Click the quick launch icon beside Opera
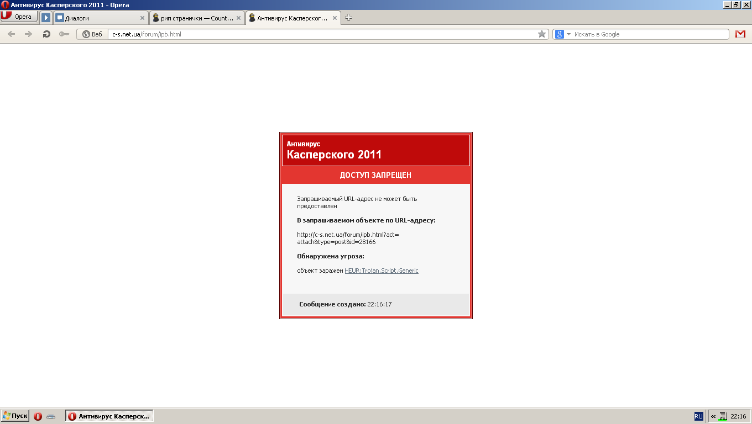 point(51,416)
